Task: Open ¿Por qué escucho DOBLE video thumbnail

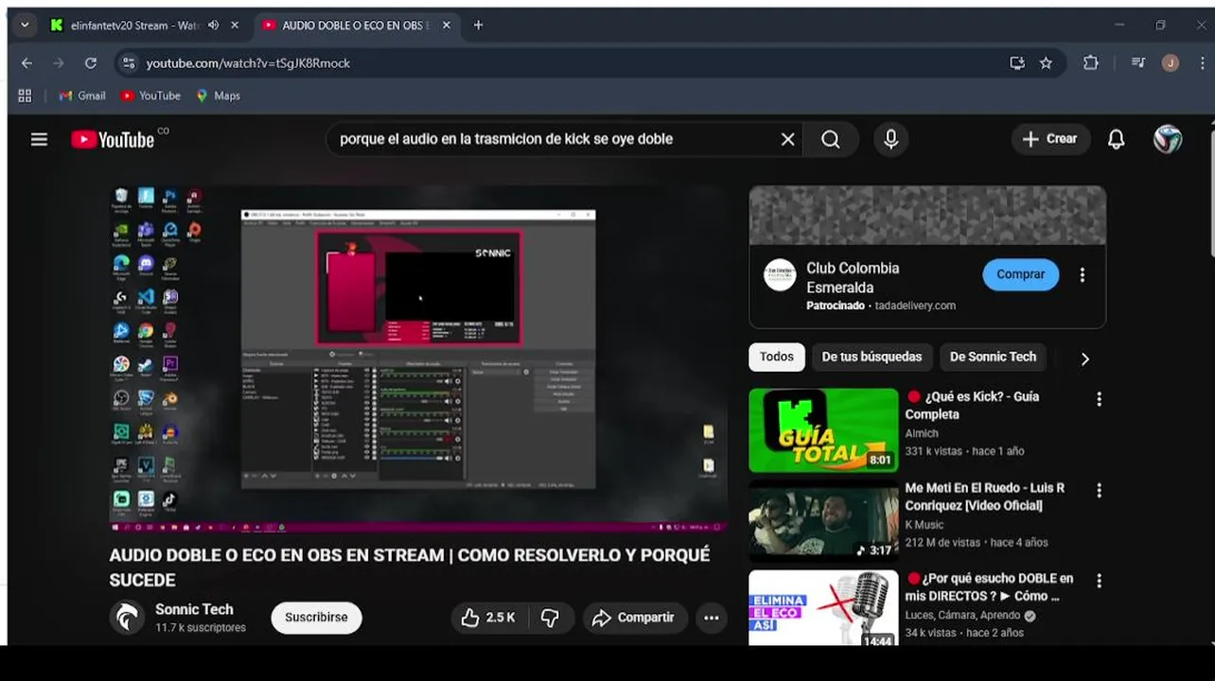Action: (x=823, y=608)
